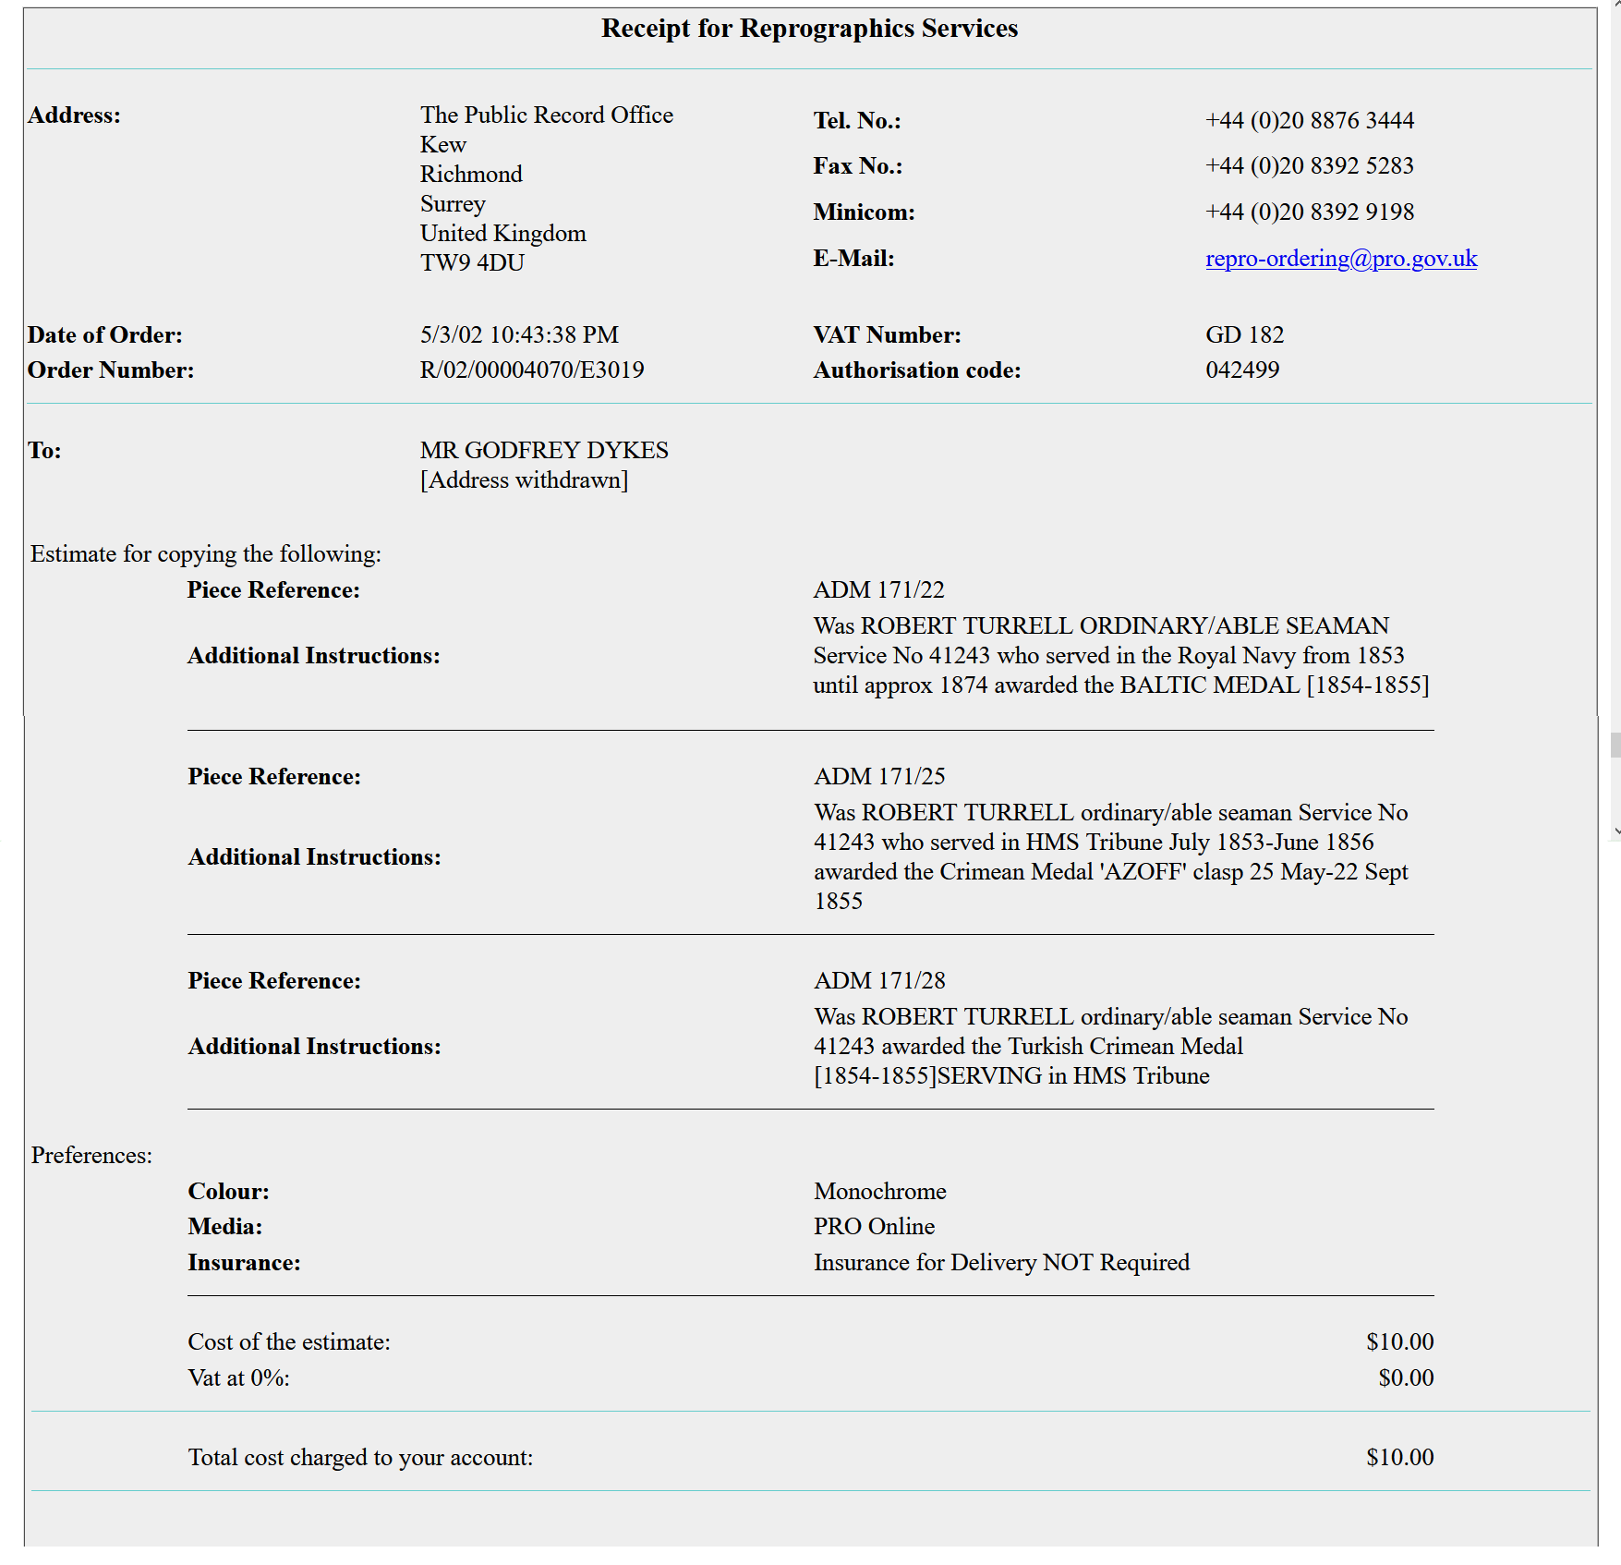Click the 'E-Mail:' label
This screenshot has width=1621, height=1565.
(853, 259)
